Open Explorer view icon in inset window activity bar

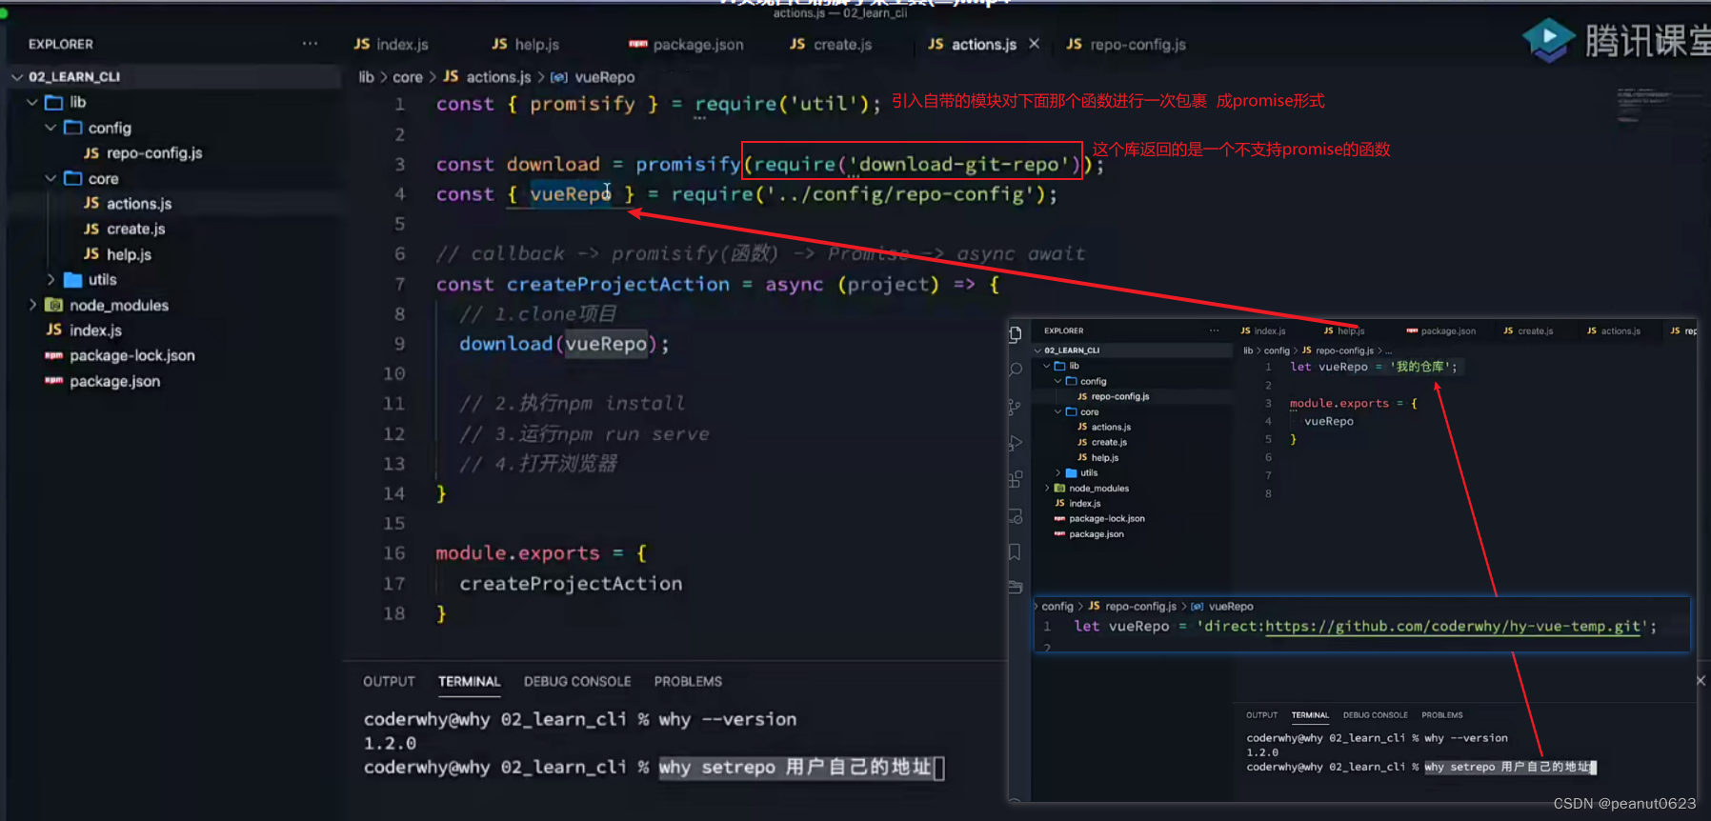click(x=1016, y=333)
